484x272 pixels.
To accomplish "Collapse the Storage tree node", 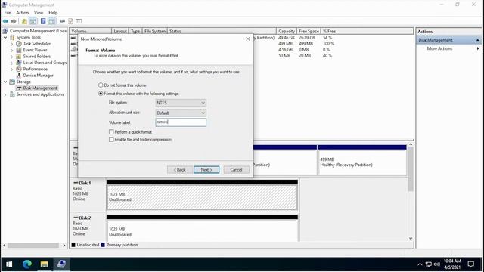I will 5,82.
